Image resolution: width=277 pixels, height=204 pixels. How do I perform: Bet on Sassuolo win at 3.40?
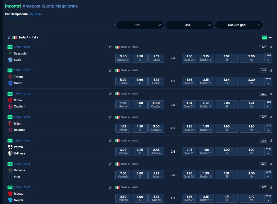pyautogui.click(x=123, y=58)
